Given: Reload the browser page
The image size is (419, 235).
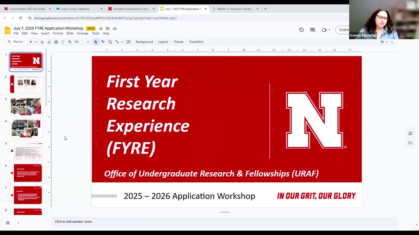Looking at the screenshot, I should [x=20, y=18].
